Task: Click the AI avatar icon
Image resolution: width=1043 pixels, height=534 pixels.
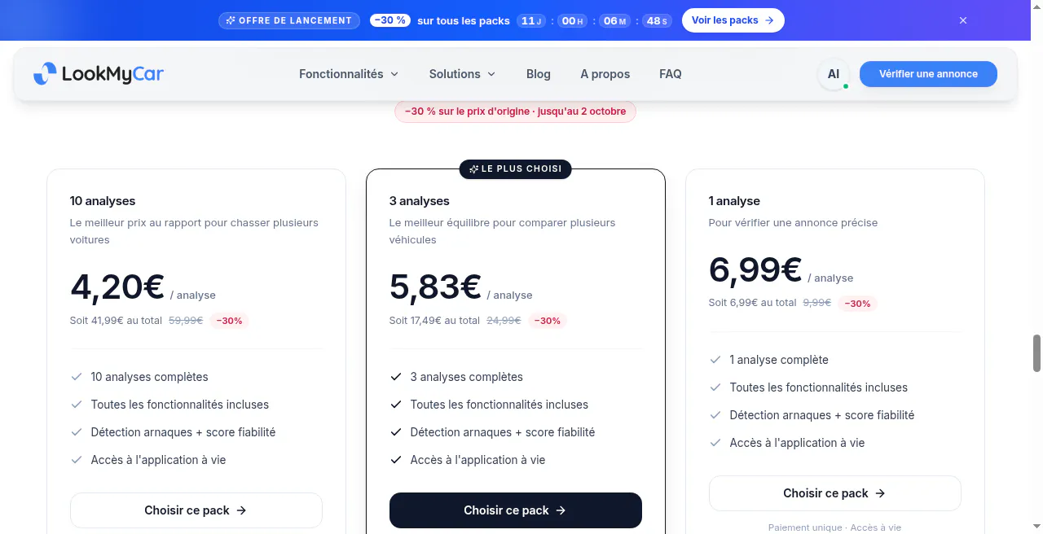Action: pos(834,74)
